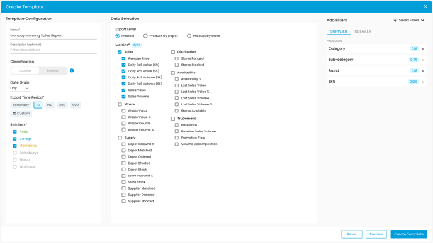This screenshot has height=243, width=433.
Task: Click the Preview button
Action: pos(376,234)
